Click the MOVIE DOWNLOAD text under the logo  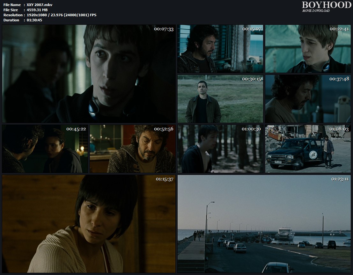[x=316, y=11]
